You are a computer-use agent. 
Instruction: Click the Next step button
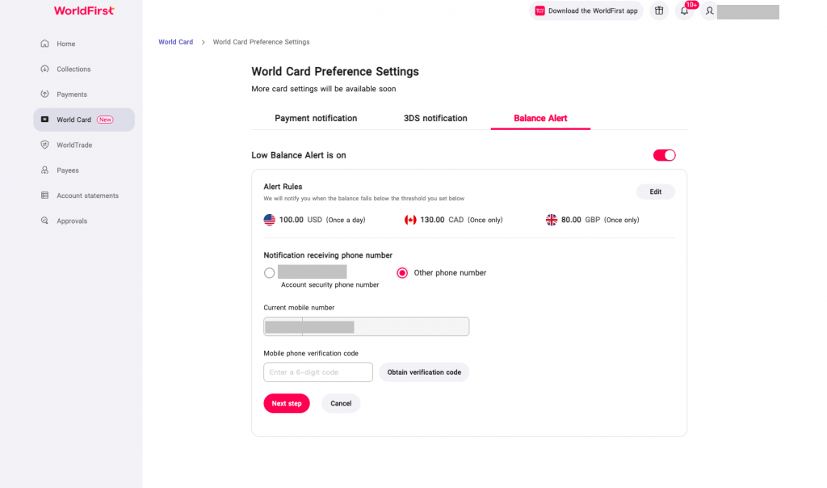287,404
